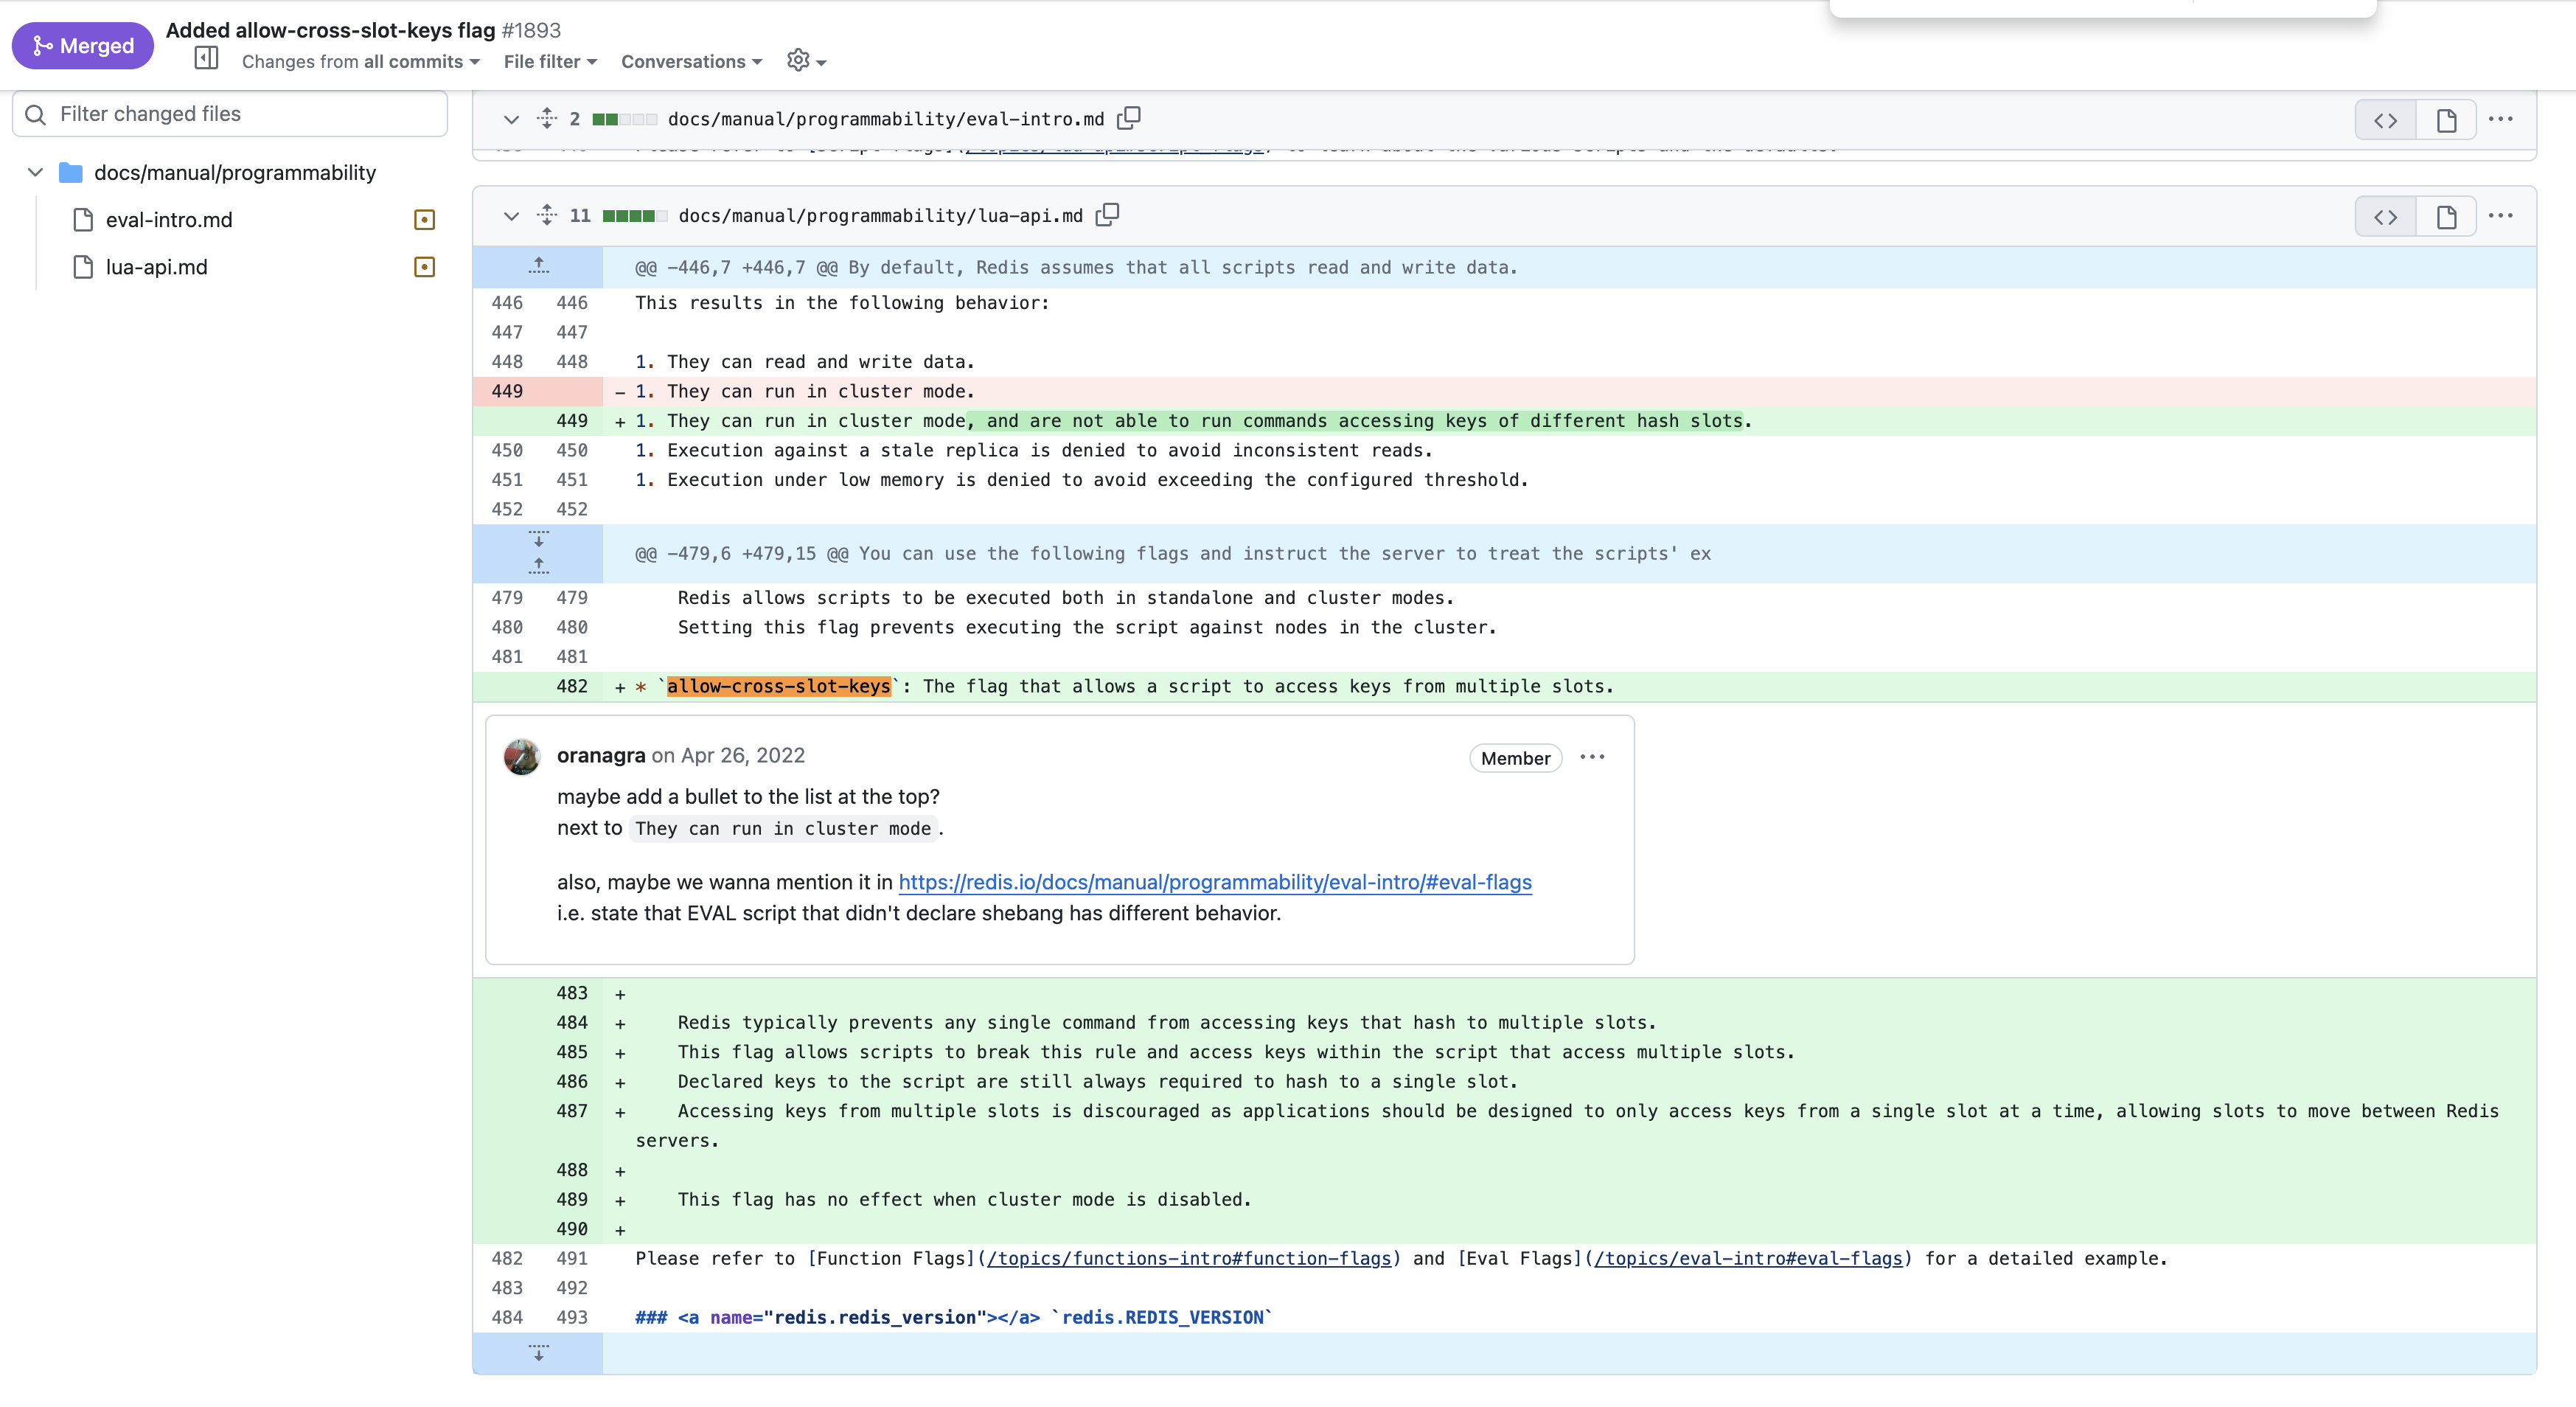The image size is (2576, 1407).
Task: Open more options for eval-intro.md
Action: [x=2500, y=119]
